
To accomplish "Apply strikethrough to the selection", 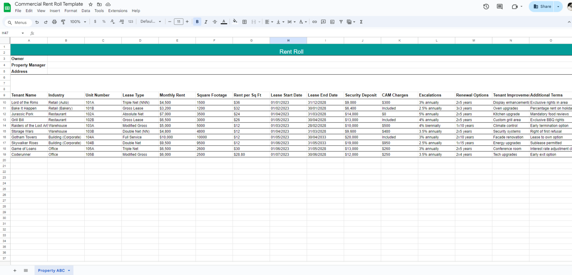I will pos(215,22).
